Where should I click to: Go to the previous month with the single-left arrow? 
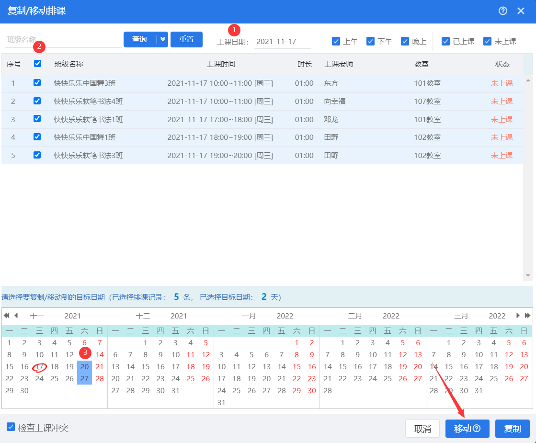[x=16, y=315]
